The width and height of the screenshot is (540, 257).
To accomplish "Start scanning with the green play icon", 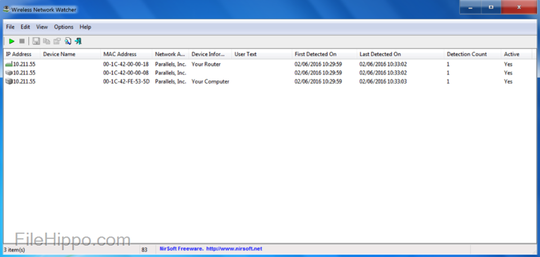I will [x=12, y=41].
